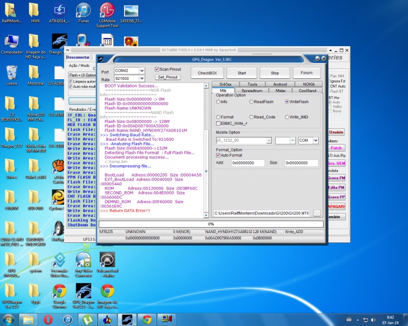408x326 pixels.
Task: Open the ATIH2014 desktop shortcut
Action: pyautogui.click(x=59, y=13)
